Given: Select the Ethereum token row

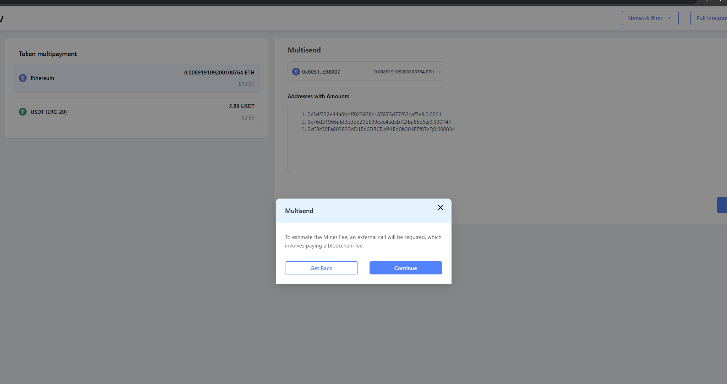Looking at the screenshot, I should pos(136,78).
